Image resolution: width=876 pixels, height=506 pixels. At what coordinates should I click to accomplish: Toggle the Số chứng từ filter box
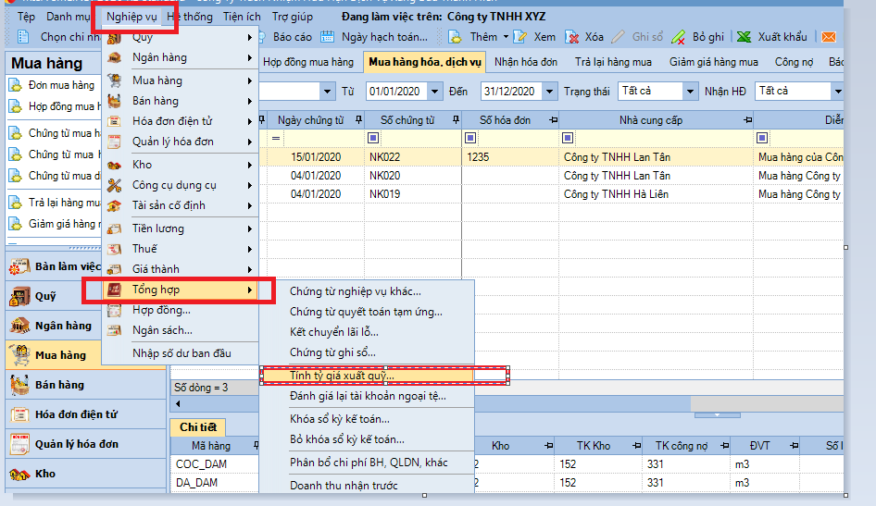(373, 138)
